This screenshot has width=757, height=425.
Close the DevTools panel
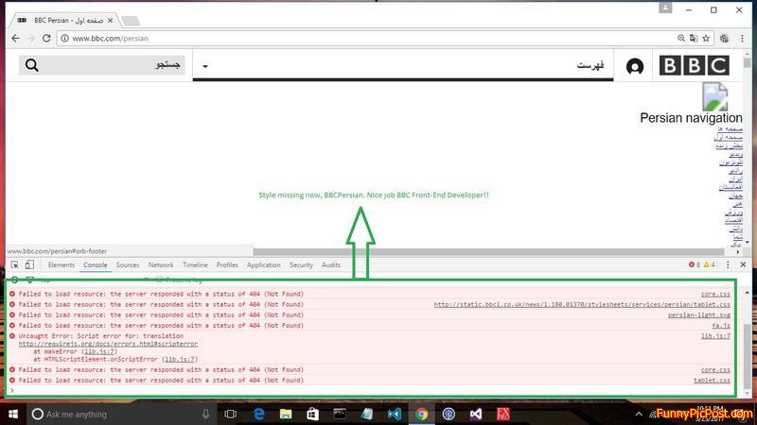click(743, 264)
